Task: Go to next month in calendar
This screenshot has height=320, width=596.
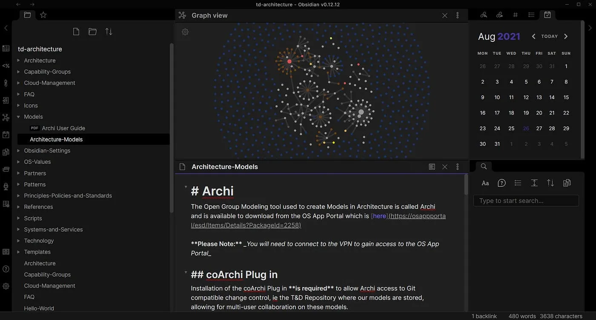Action: (566, 37)
